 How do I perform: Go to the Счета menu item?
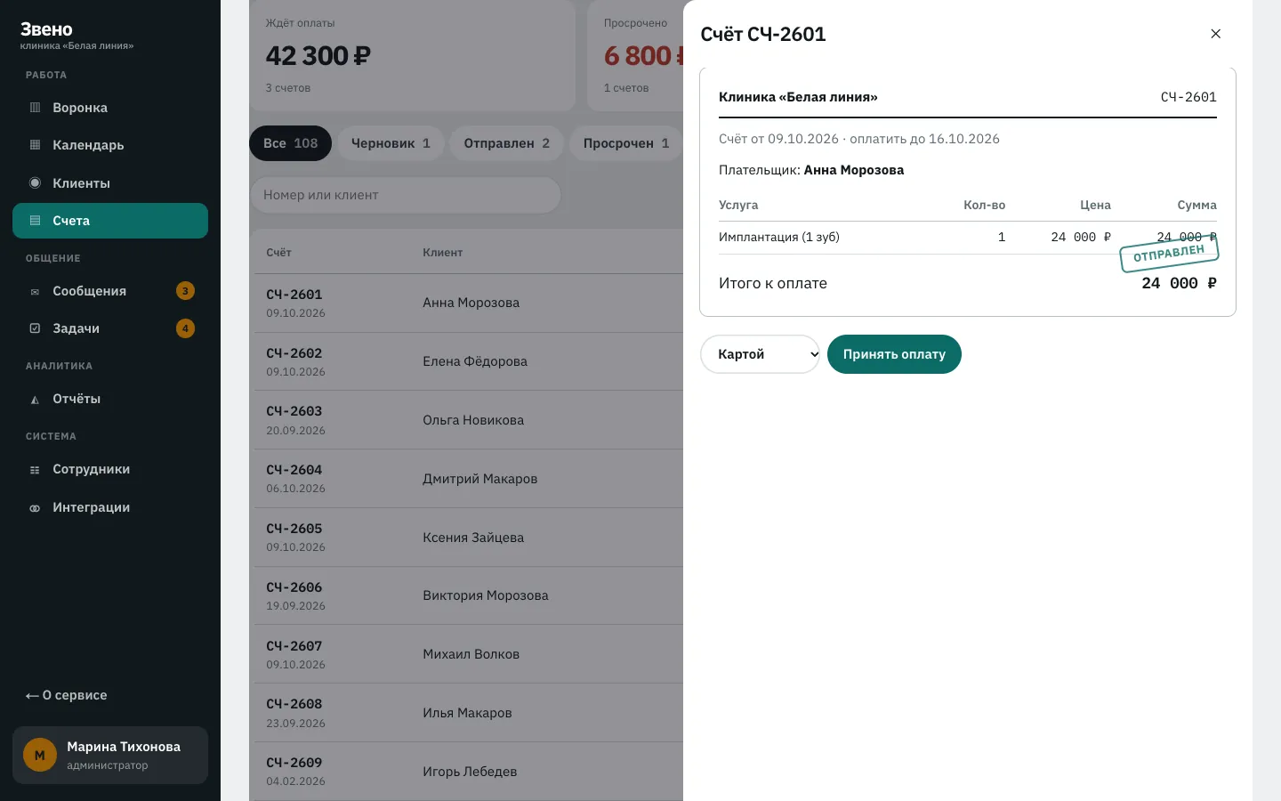(x=110, y=221)
